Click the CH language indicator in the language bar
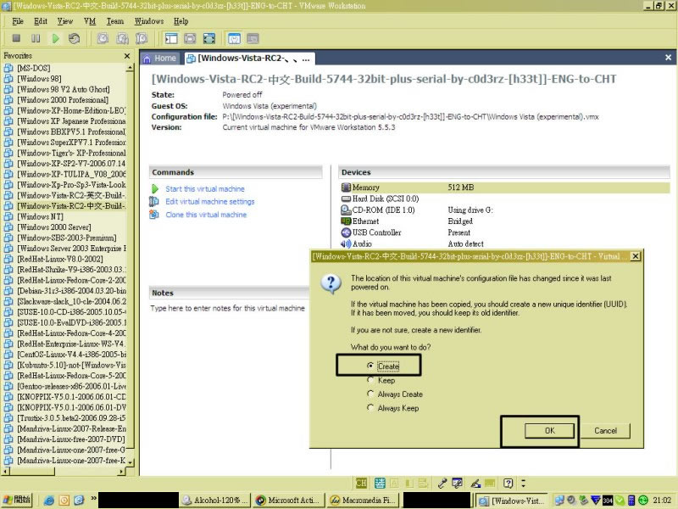Screen dimensions: 678x509 point(361,483)
